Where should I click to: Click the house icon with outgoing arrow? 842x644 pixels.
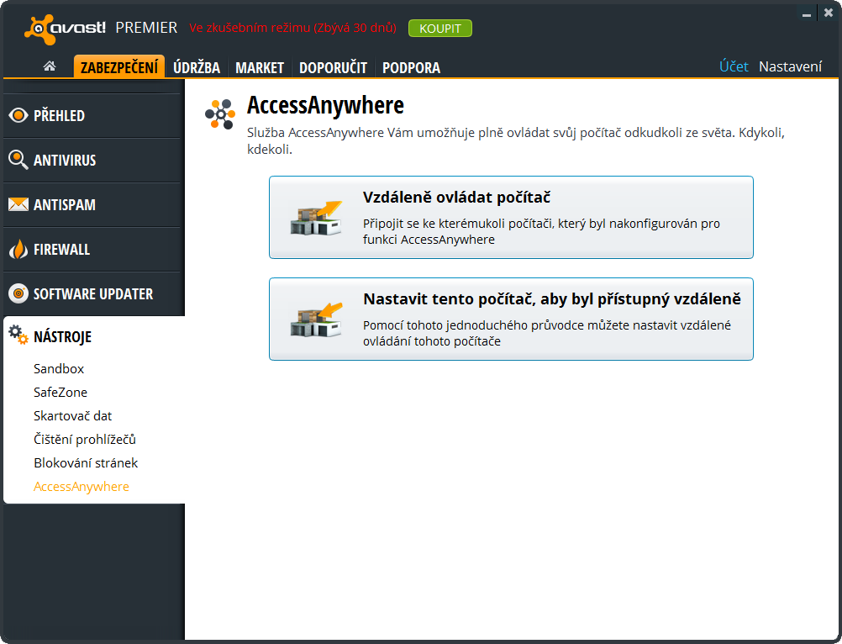pyautogui.click(x=316, y=218)
